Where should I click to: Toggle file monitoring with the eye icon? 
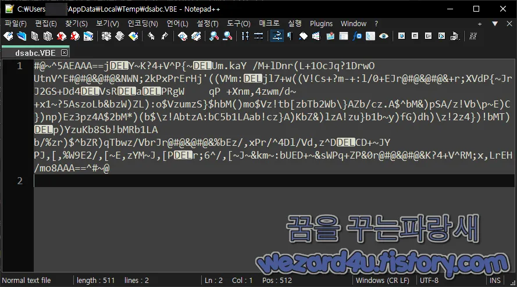(x=383, y=36)
